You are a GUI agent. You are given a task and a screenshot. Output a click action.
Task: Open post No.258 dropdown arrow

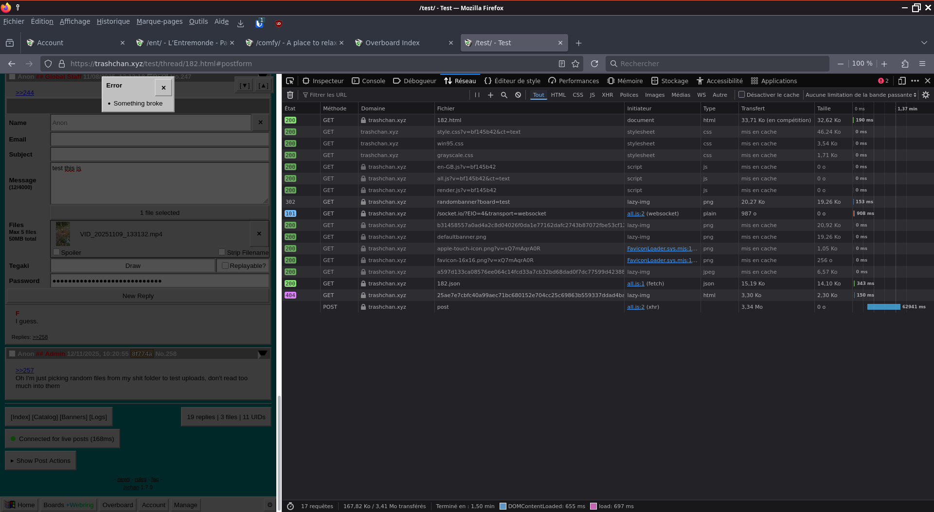pyautogui.click(x=263, y=353)
